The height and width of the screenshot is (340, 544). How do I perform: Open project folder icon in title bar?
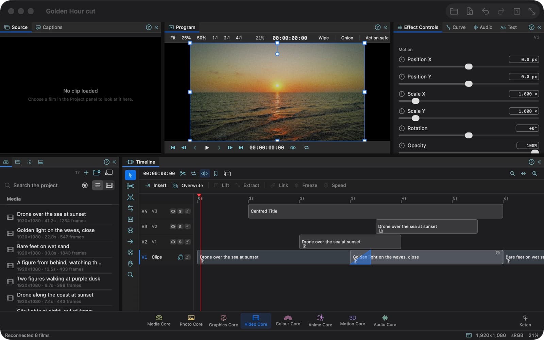click(x=454, y=11)
